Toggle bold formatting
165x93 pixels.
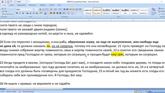pyautogui.click(x=17, y=13)
